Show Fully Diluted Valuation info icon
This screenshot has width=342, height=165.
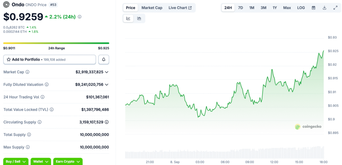pyautogui.click(x=47, y=85)
